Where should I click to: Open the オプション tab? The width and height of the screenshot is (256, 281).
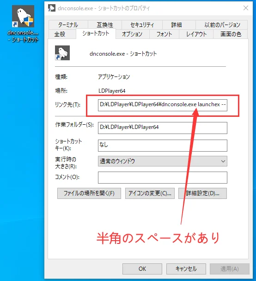[132, 34]
